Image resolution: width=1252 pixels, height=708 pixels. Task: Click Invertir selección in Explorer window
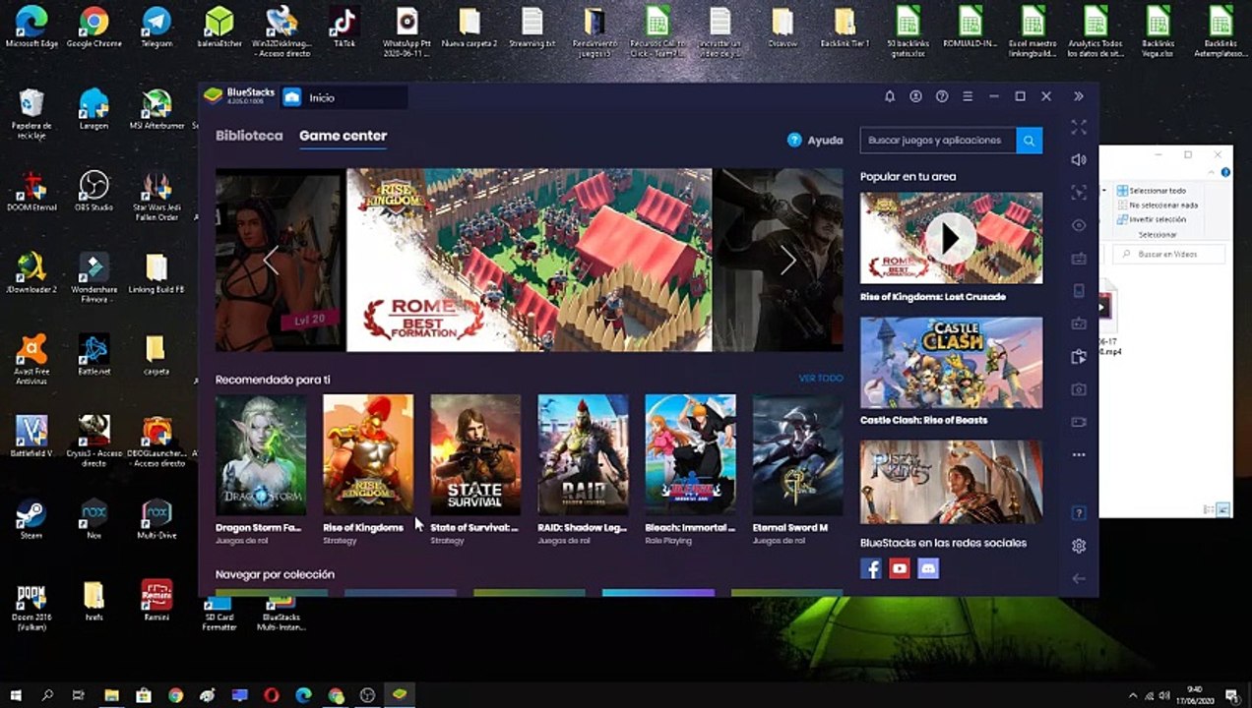point(1151,219)
